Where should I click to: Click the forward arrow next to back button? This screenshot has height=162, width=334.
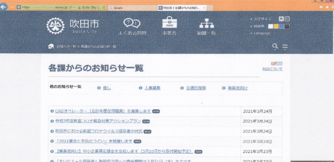coord(12,7)
